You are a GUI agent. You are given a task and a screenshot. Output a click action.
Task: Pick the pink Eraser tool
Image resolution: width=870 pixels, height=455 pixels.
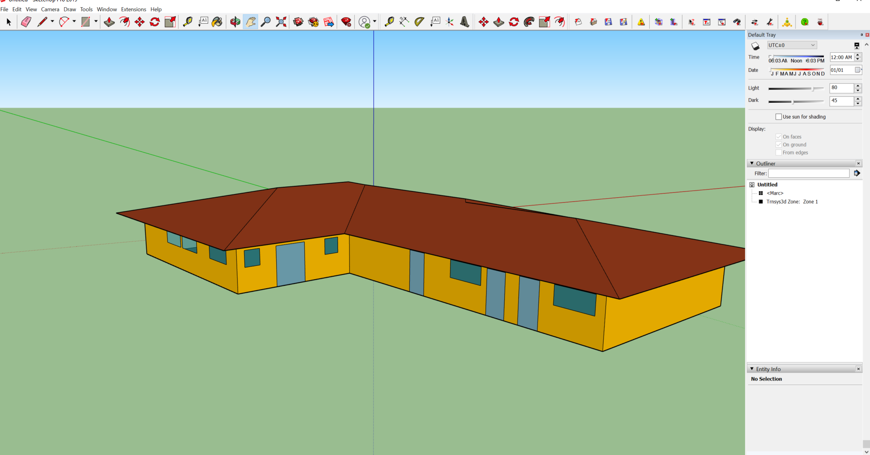[26, 22]
